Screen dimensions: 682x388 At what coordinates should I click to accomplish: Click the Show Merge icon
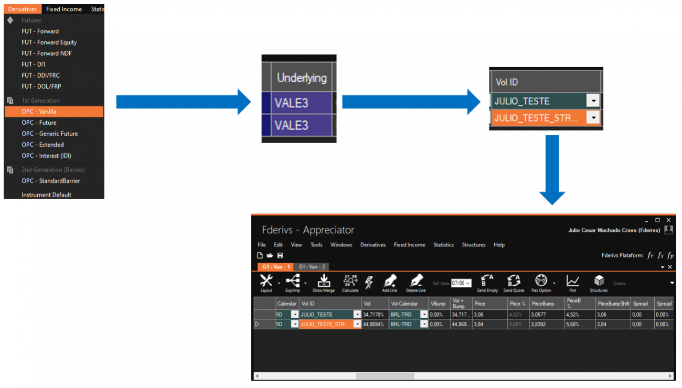[324, 282]
